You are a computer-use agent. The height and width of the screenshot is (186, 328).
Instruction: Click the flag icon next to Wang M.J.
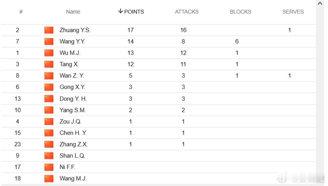[49, 179]
